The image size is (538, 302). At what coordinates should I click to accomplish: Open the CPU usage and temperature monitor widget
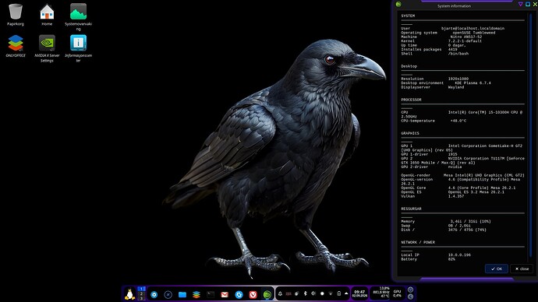tap(381, 292)
